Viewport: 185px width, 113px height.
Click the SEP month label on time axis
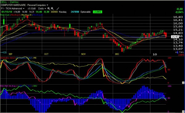pos(10,54)
